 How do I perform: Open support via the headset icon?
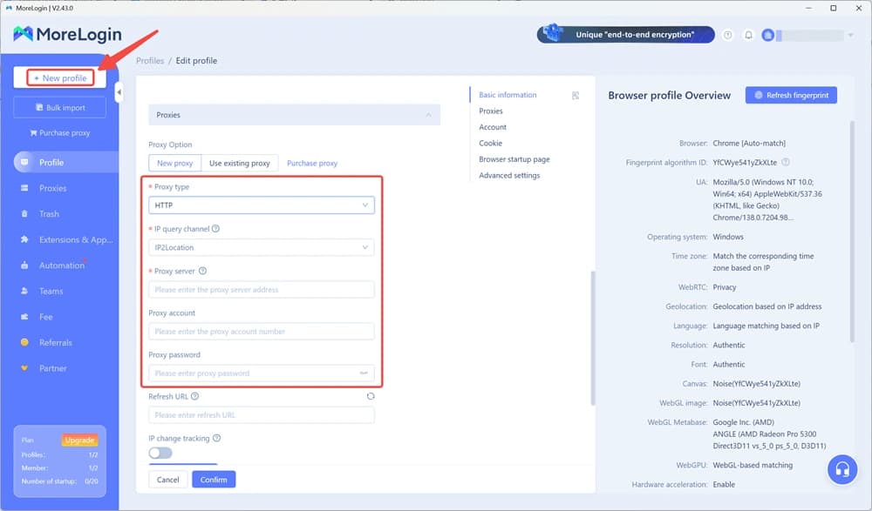841,469
